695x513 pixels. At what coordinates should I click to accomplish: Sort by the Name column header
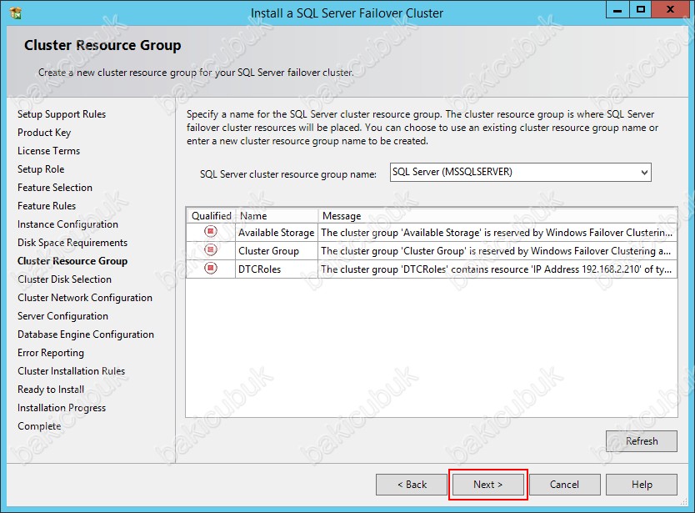pos(277,216)
